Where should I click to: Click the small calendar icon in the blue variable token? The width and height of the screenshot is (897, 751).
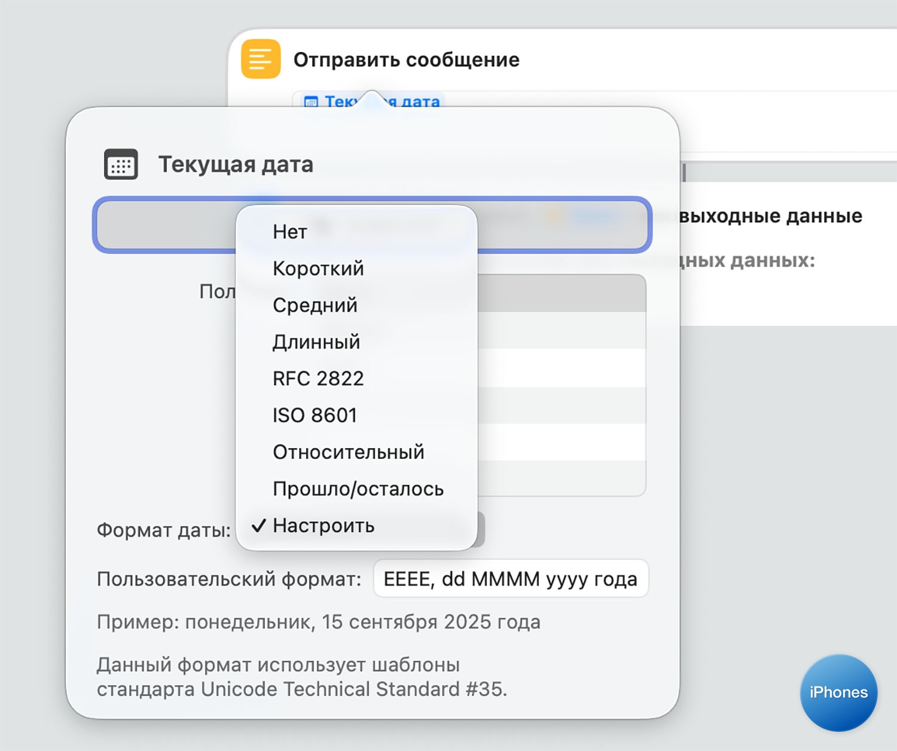coord(311,102)
